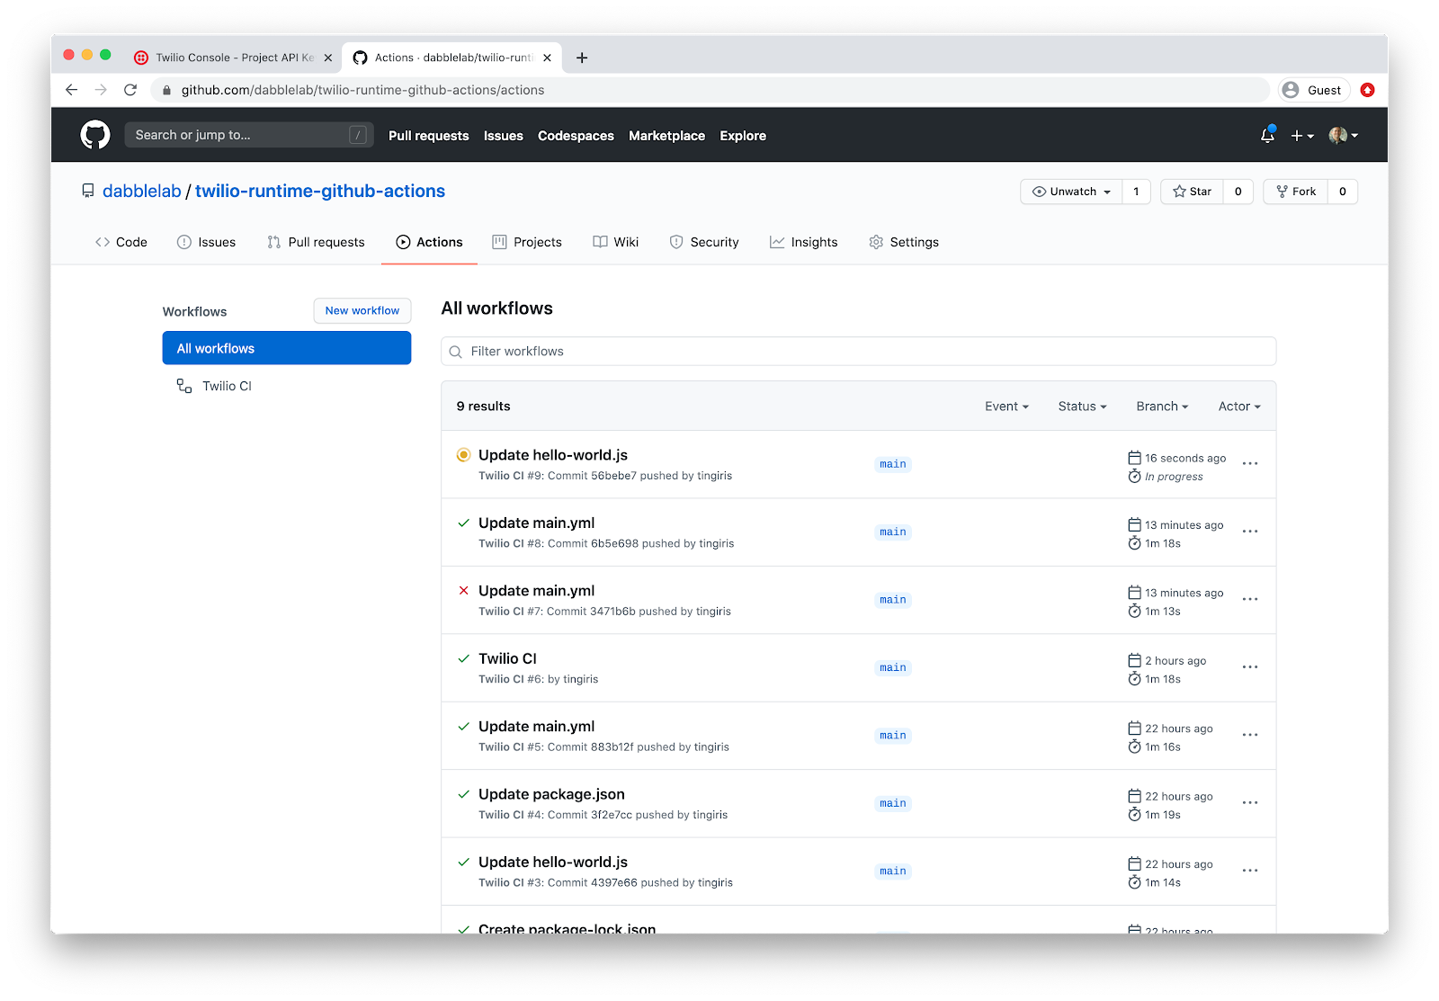Open failed run #7 Update main.yml
The image size is (1439, 1001).
coord(537,591)
